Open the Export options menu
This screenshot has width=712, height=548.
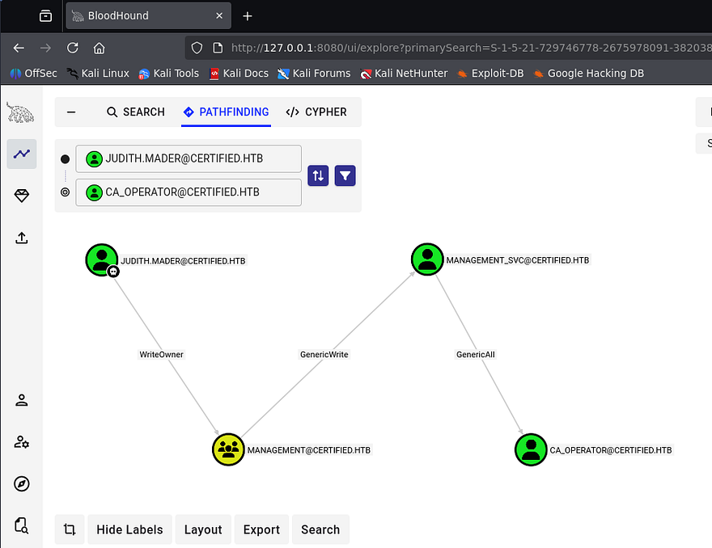[x=261, y=529]
